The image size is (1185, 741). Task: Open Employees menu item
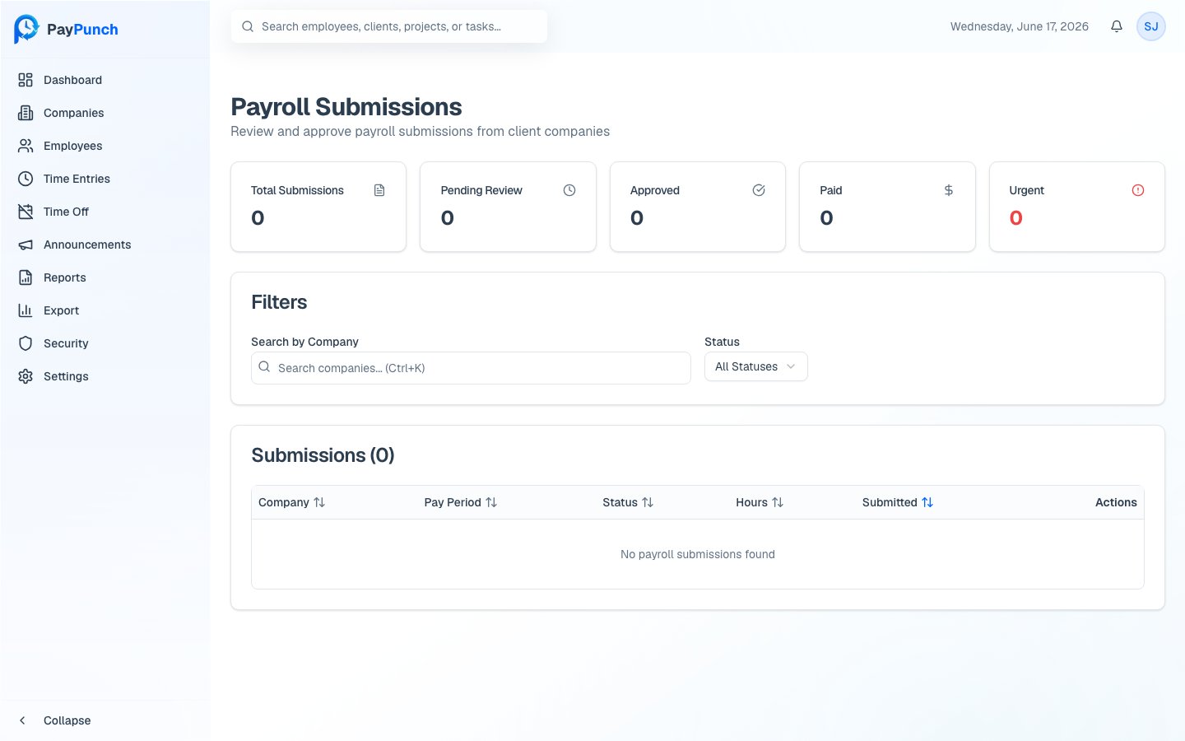pyautogui.click(x=105, y=146)
